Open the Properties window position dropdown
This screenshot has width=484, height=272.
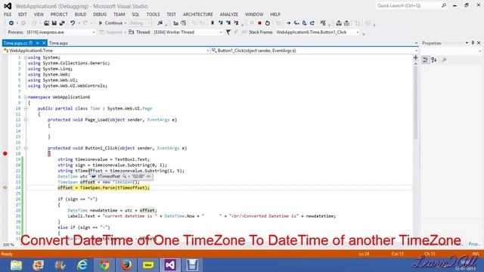pos(467,43)
